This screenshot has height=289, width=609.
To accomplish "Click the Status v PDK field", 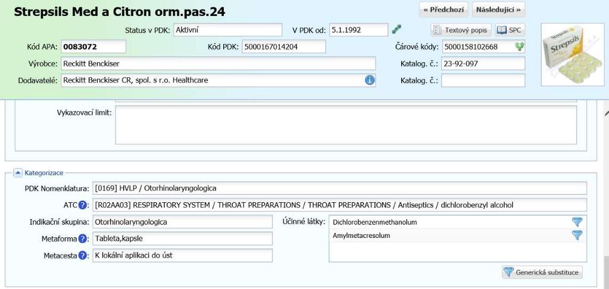I will (228, 30).
